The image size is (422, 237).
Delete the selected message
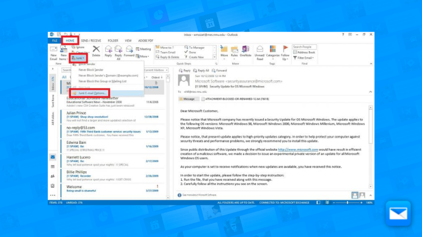96,51
